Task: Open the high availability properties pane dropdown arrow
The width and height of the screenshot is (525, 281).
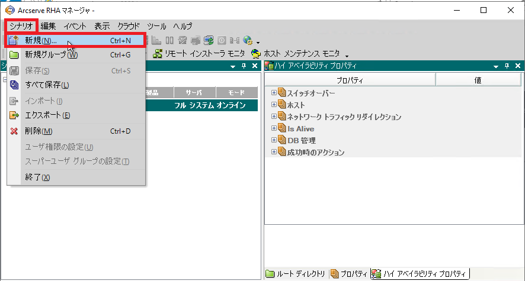Action: 496,66
